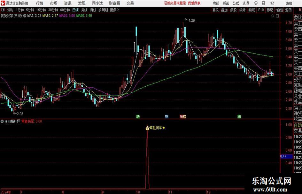Click the 叠加 overlay button

[x=224, y=10]
